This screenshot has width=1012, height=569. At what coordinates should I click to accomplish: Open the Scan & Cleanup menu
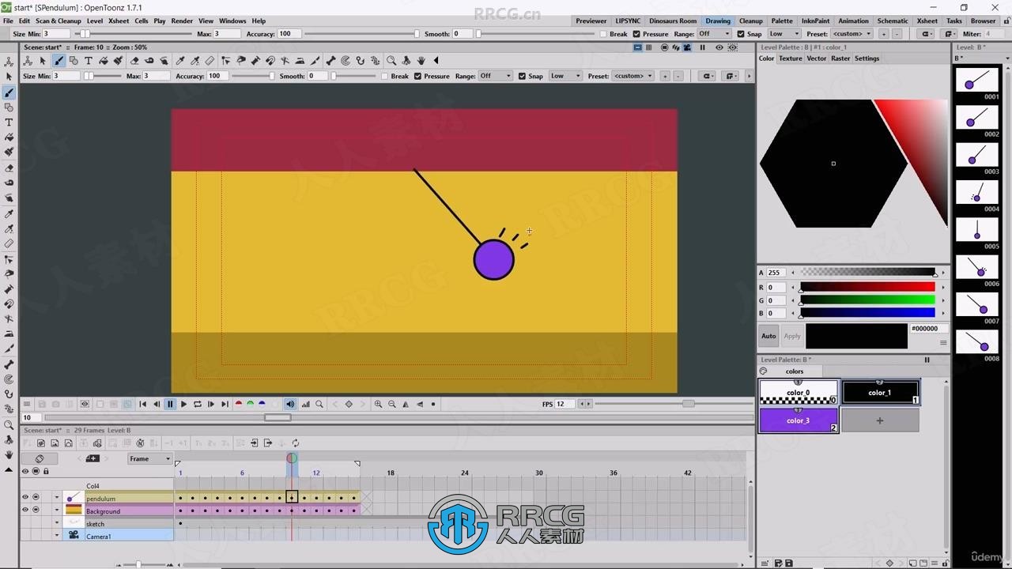coord(58,21)
